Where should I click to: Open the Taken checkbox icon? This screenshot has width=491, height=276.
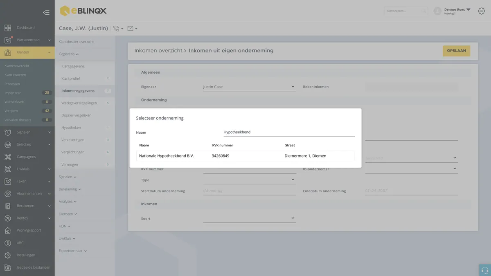coord(8,181)
